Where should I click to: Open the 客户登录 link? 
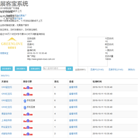tap(18, 18)
